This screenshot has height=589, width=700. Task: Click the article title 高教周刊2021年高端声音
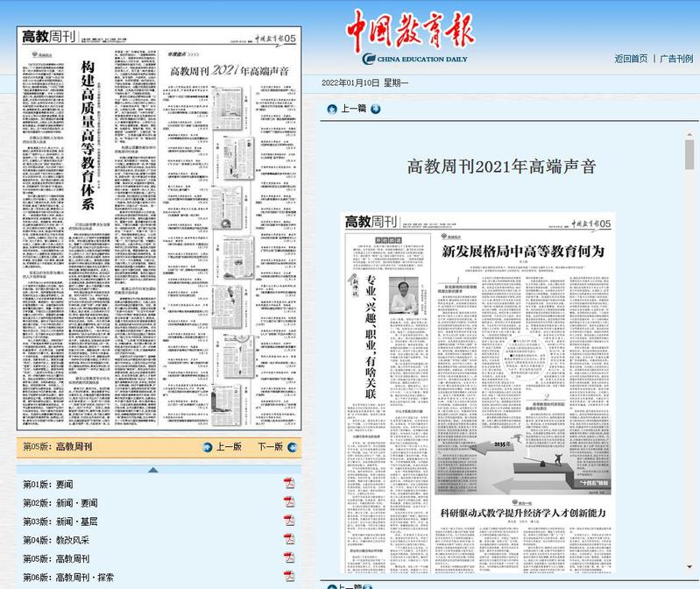502,167
